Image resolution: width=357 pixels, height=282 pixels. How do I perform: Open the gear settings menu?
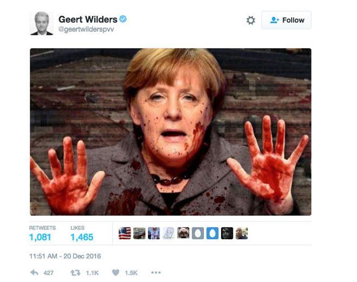251,20
